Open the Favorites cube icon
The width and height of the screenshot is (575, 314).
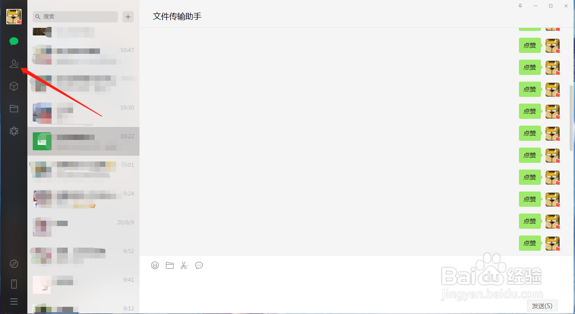[14, 86]
